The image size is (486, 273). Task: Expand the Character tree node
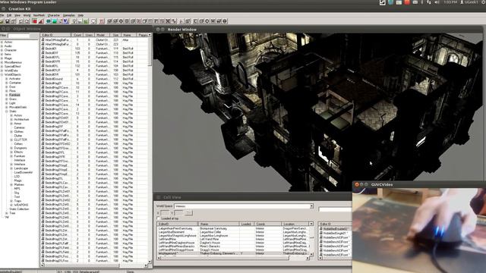pos(2,50)
